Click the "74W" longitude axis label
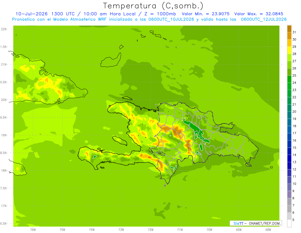This screenshot has height=233, width=301. click(92, 230)
